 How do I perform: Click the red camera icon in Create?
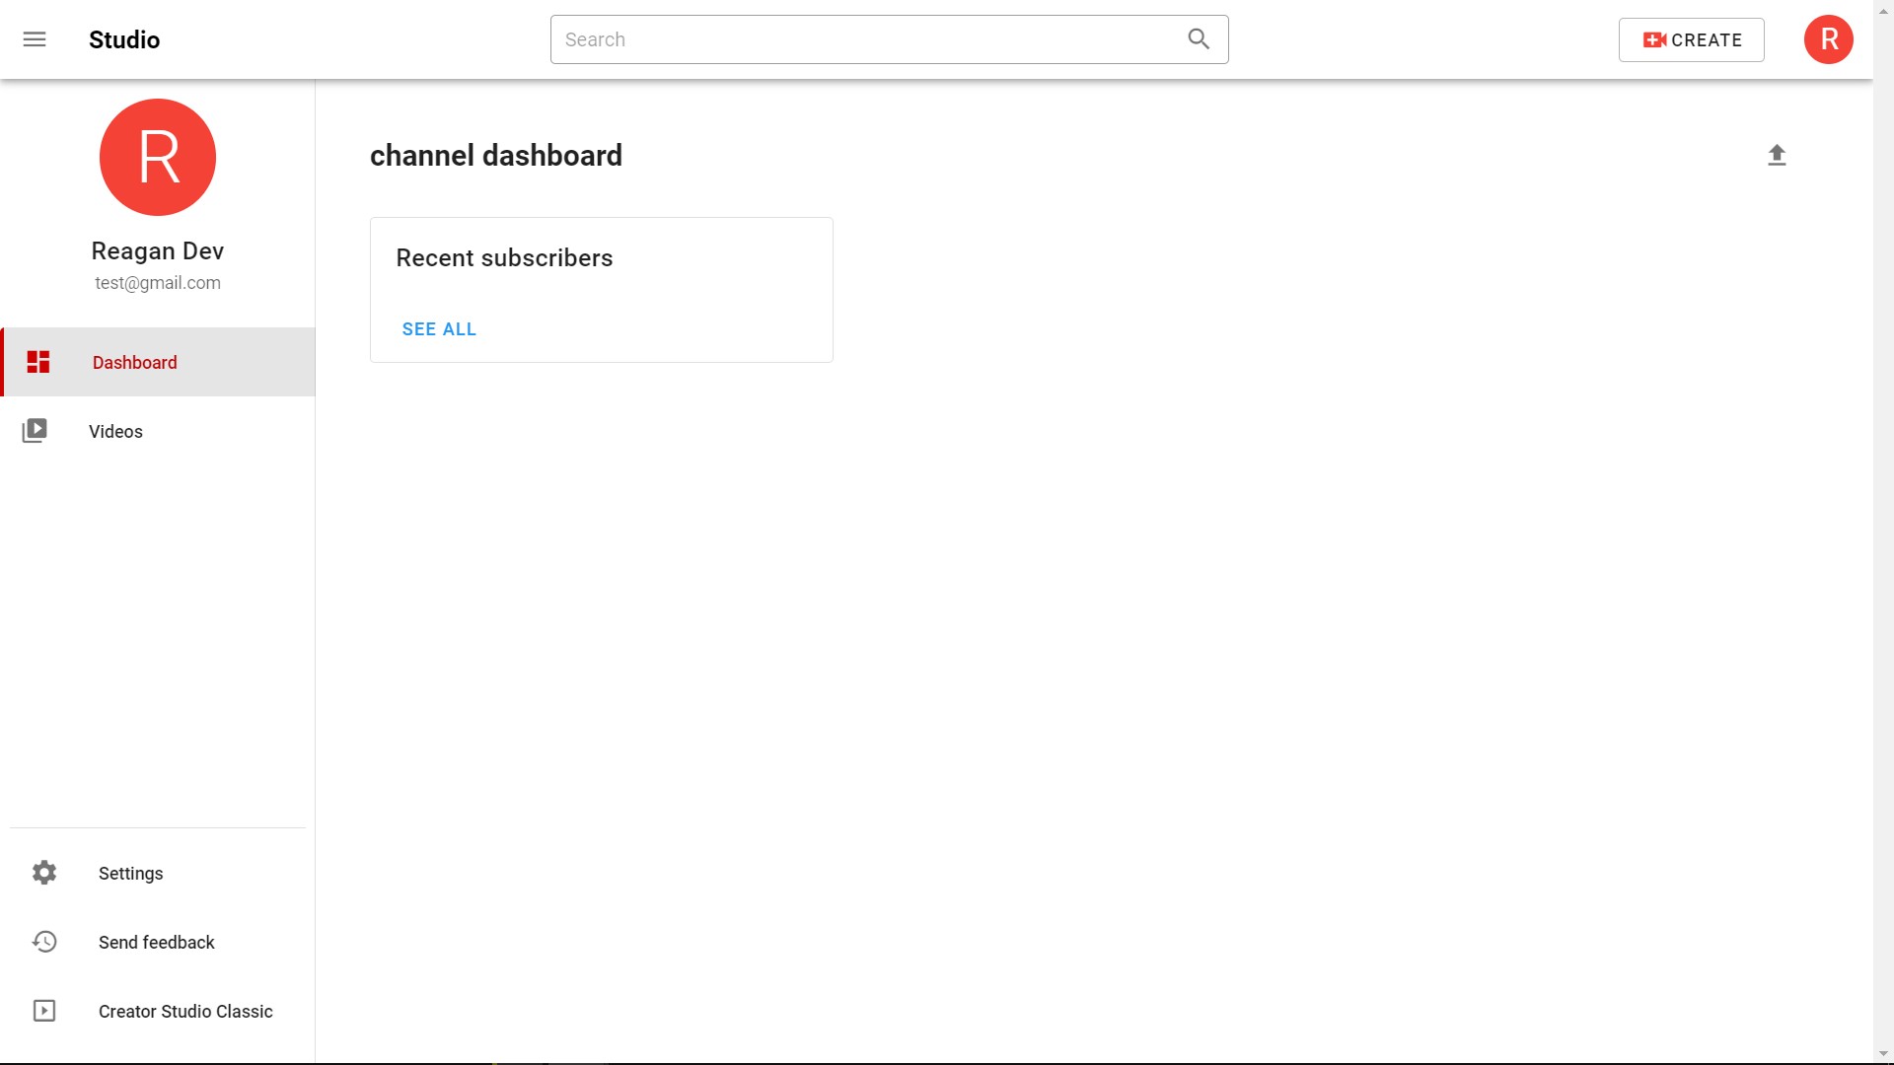coord(1654,40)
